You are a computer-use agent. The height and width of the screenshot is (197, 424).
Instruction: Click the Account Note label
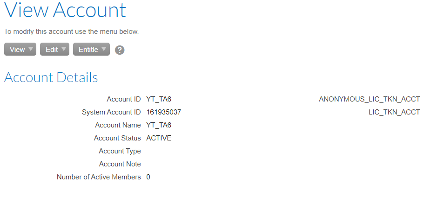[120, 164]
